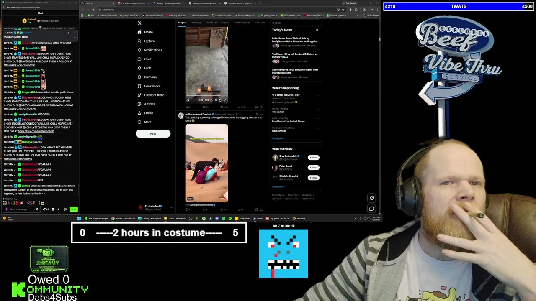Show more under Who to follow
Image resolution: width=536 pixels, height=301 pixels.
[278, 187]
